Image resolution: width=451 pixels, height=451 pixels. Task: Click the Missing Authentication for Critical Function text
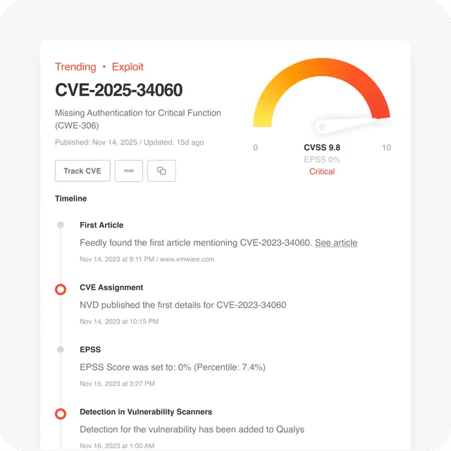[x=138, y=119]
